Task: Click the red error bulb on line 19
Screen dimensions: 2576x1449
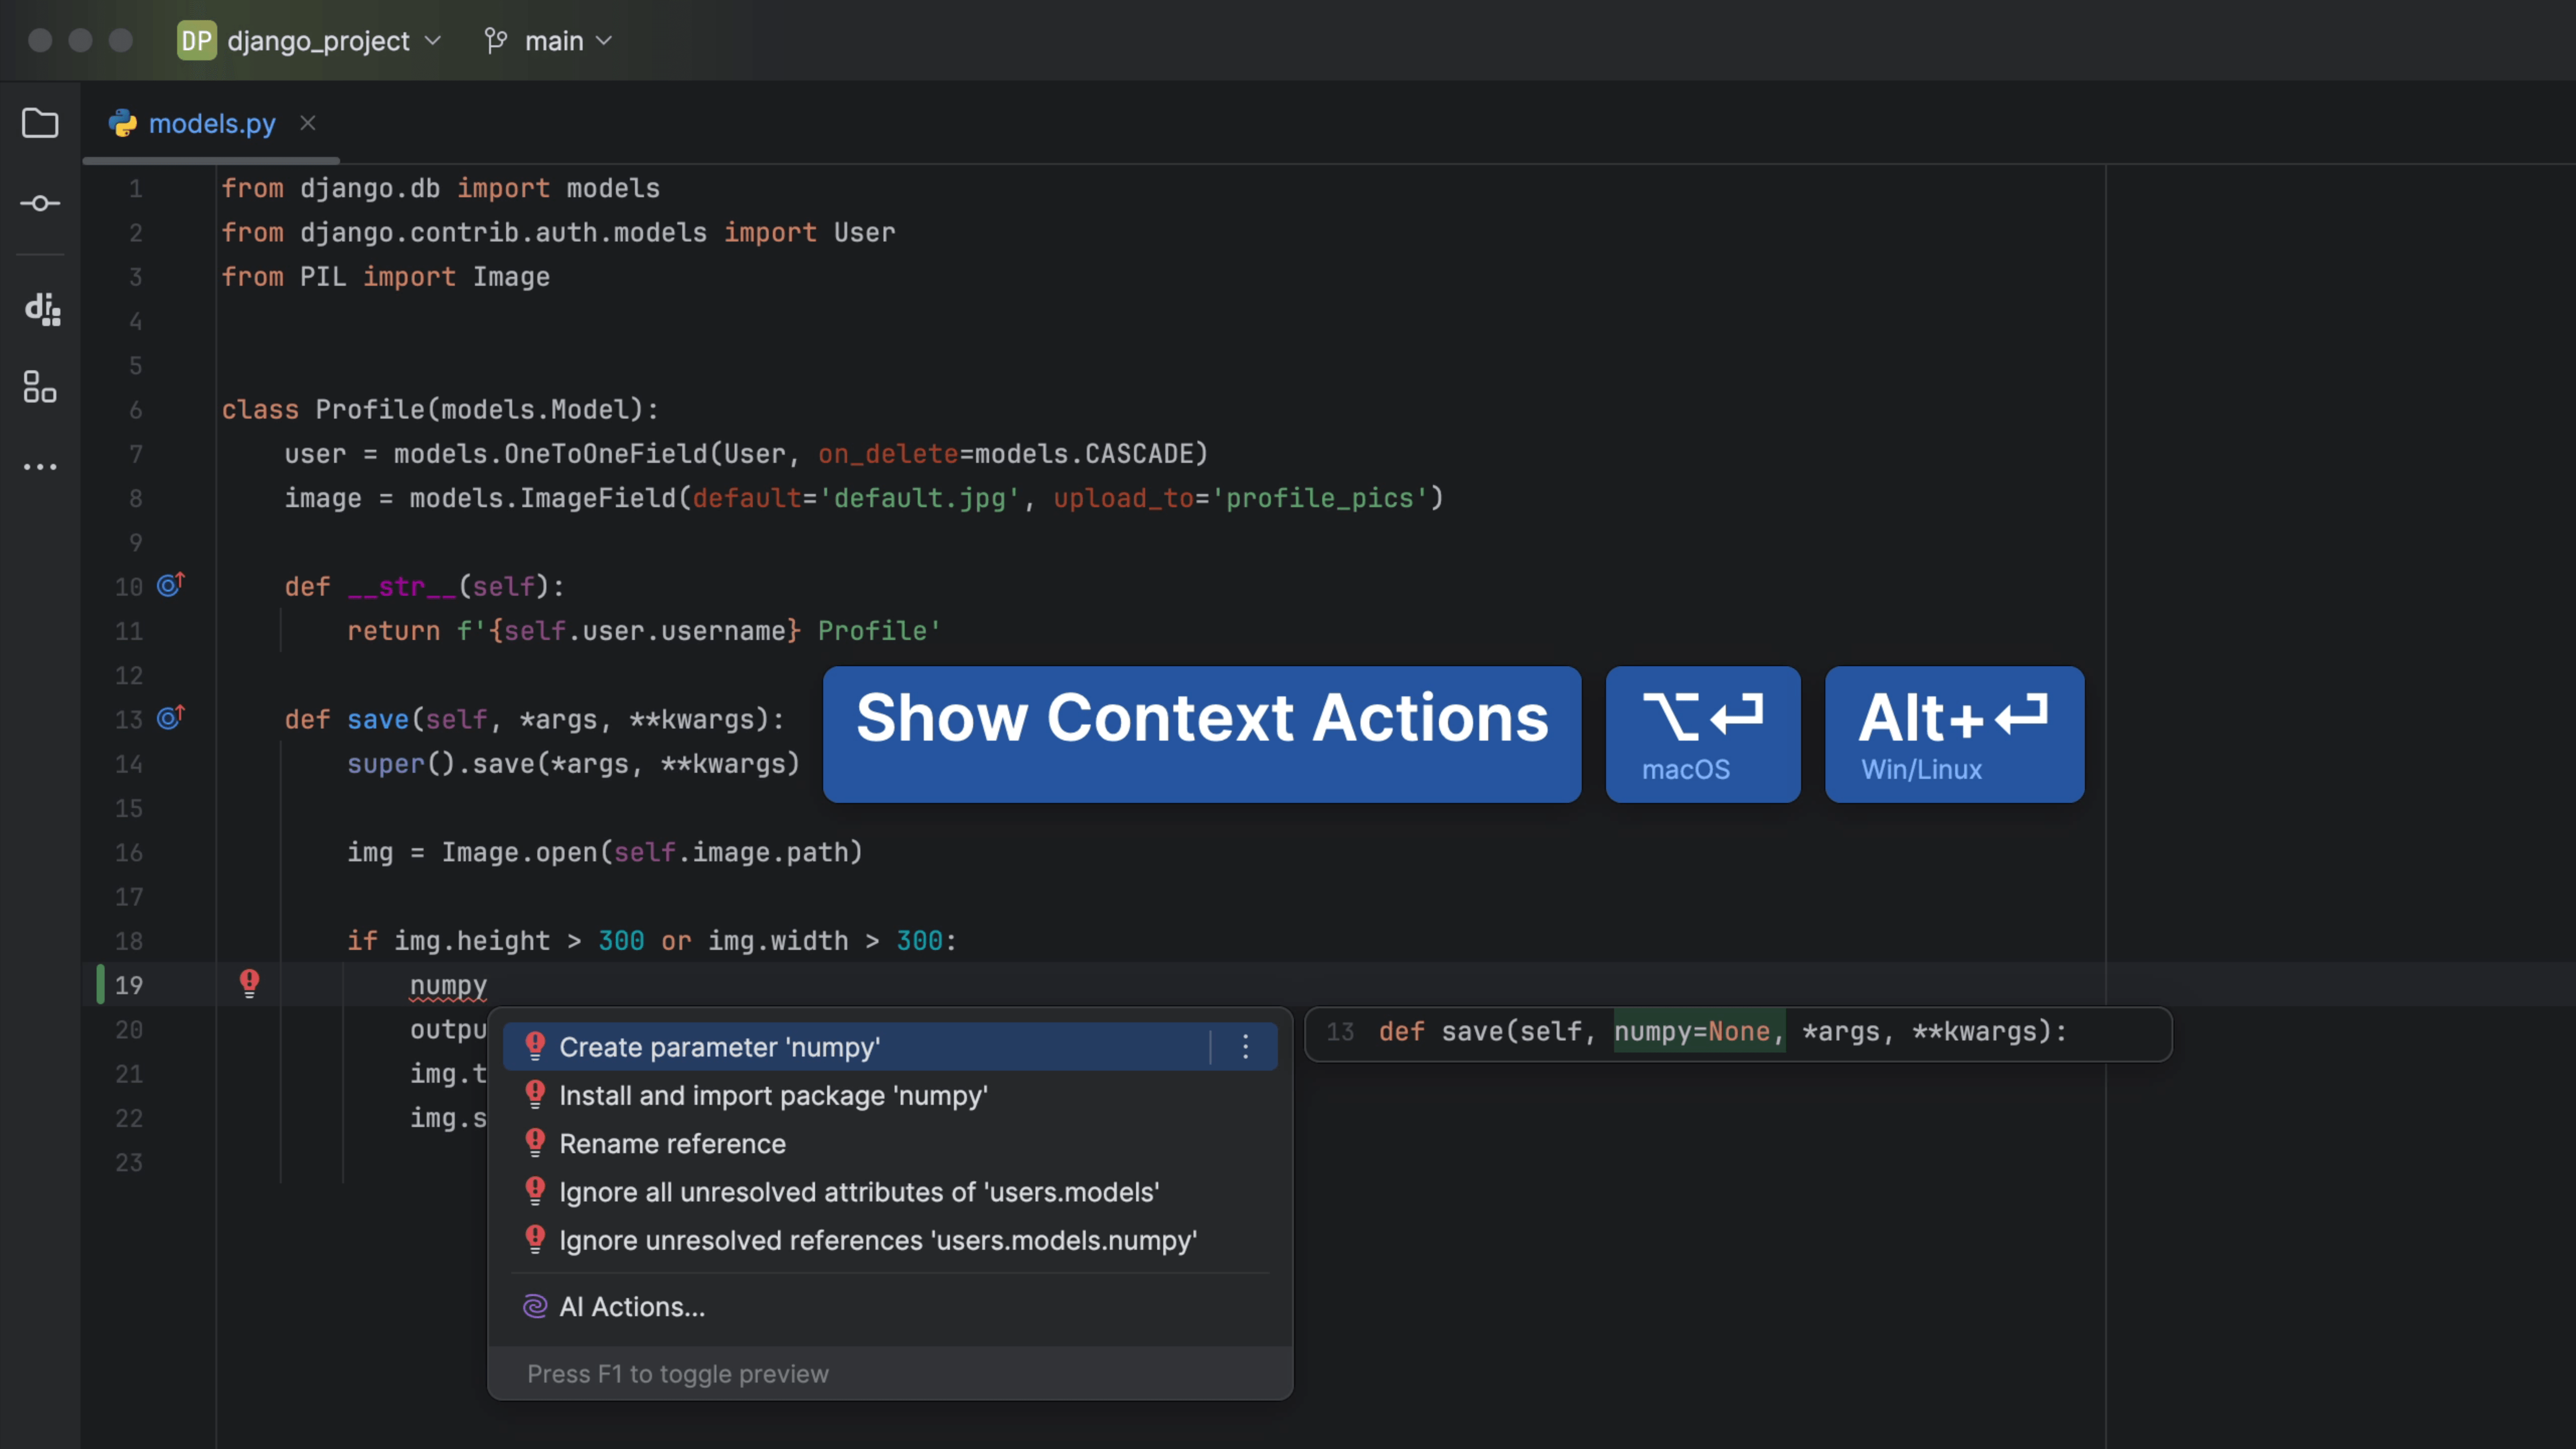Action: pos(249,983)
